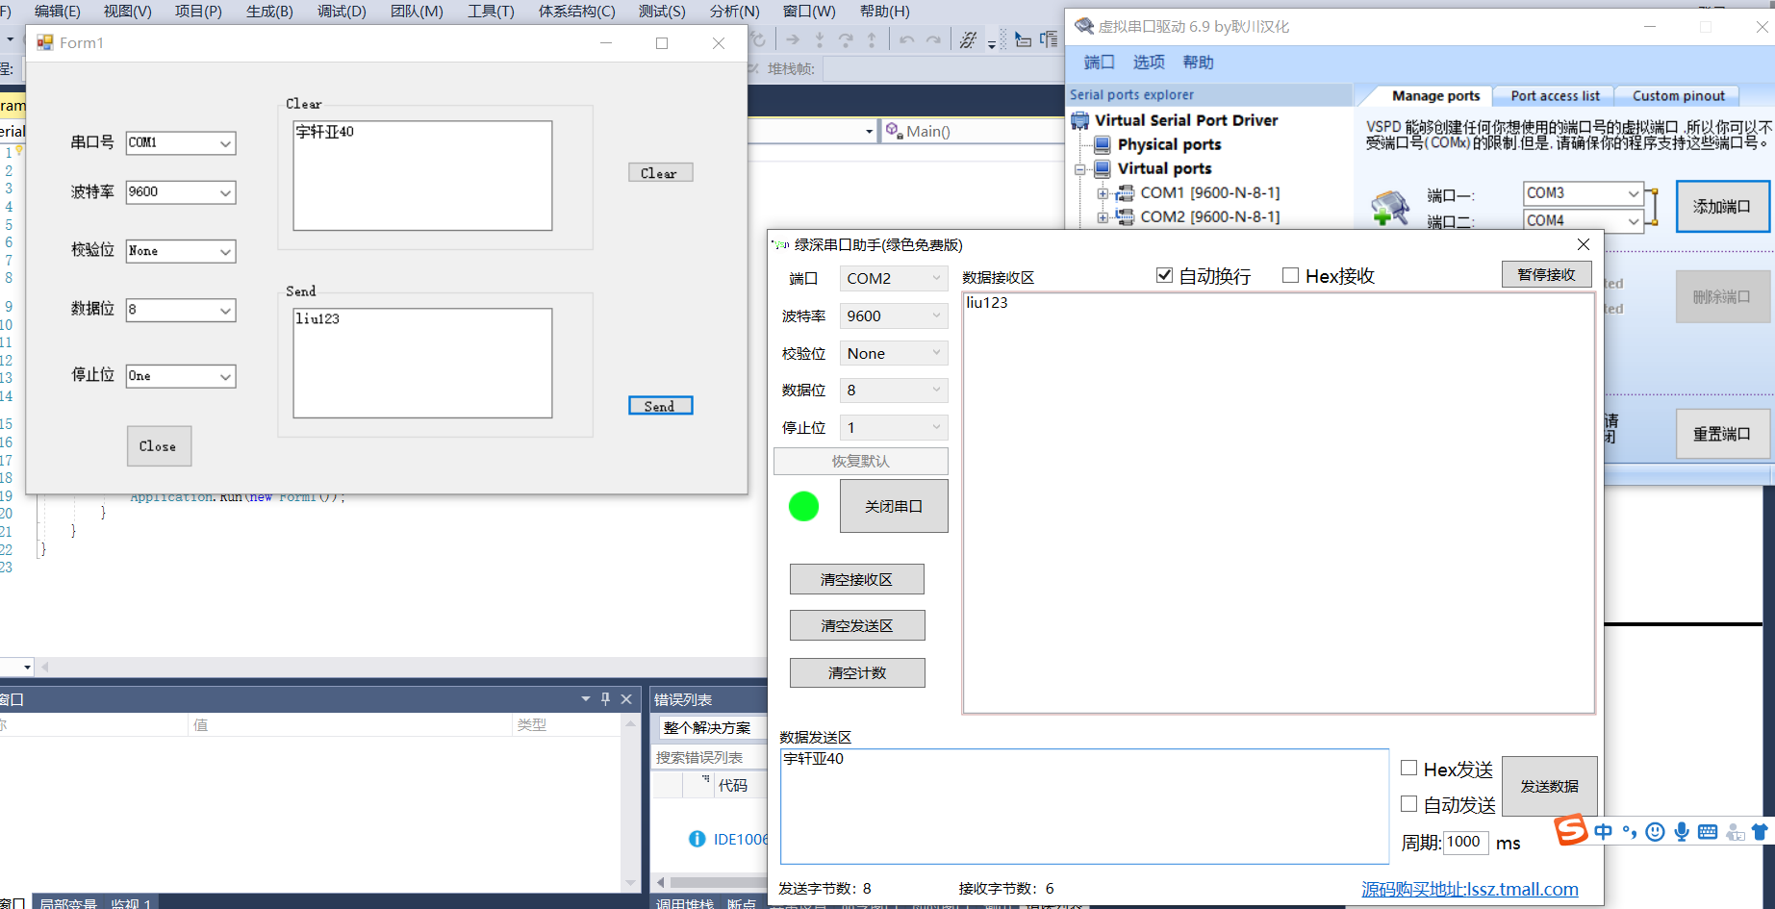Viewport: 1775px width, 909px height.
Task: Click the emoji picker icon on Sogou input bar
Action: pyautogui.click(x=1655, y=831)
